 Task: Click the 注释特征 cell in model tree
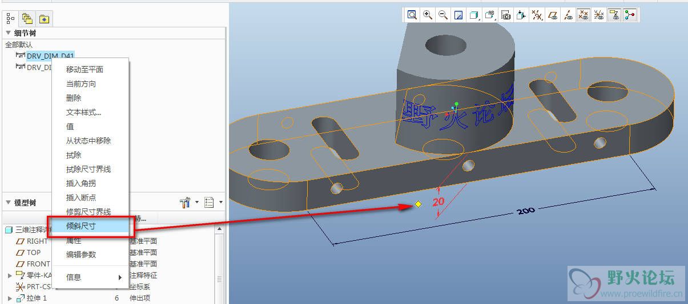coord(143,275)
